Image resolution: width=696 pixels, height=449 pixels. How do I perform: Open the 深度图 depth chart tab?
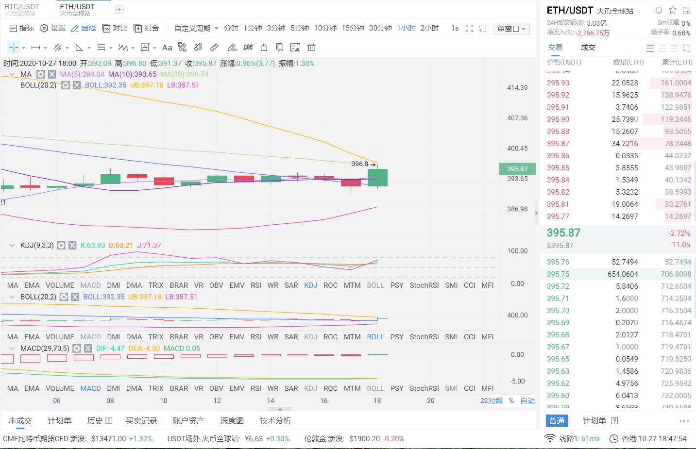point(232,420)
